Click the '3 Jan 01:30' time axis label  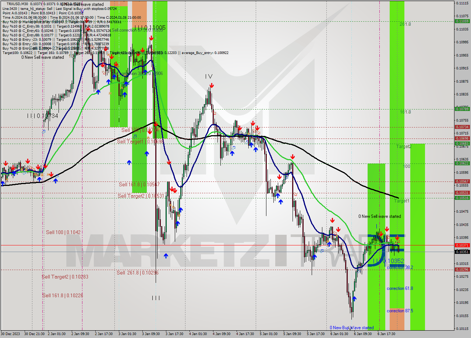click(128, 334)
